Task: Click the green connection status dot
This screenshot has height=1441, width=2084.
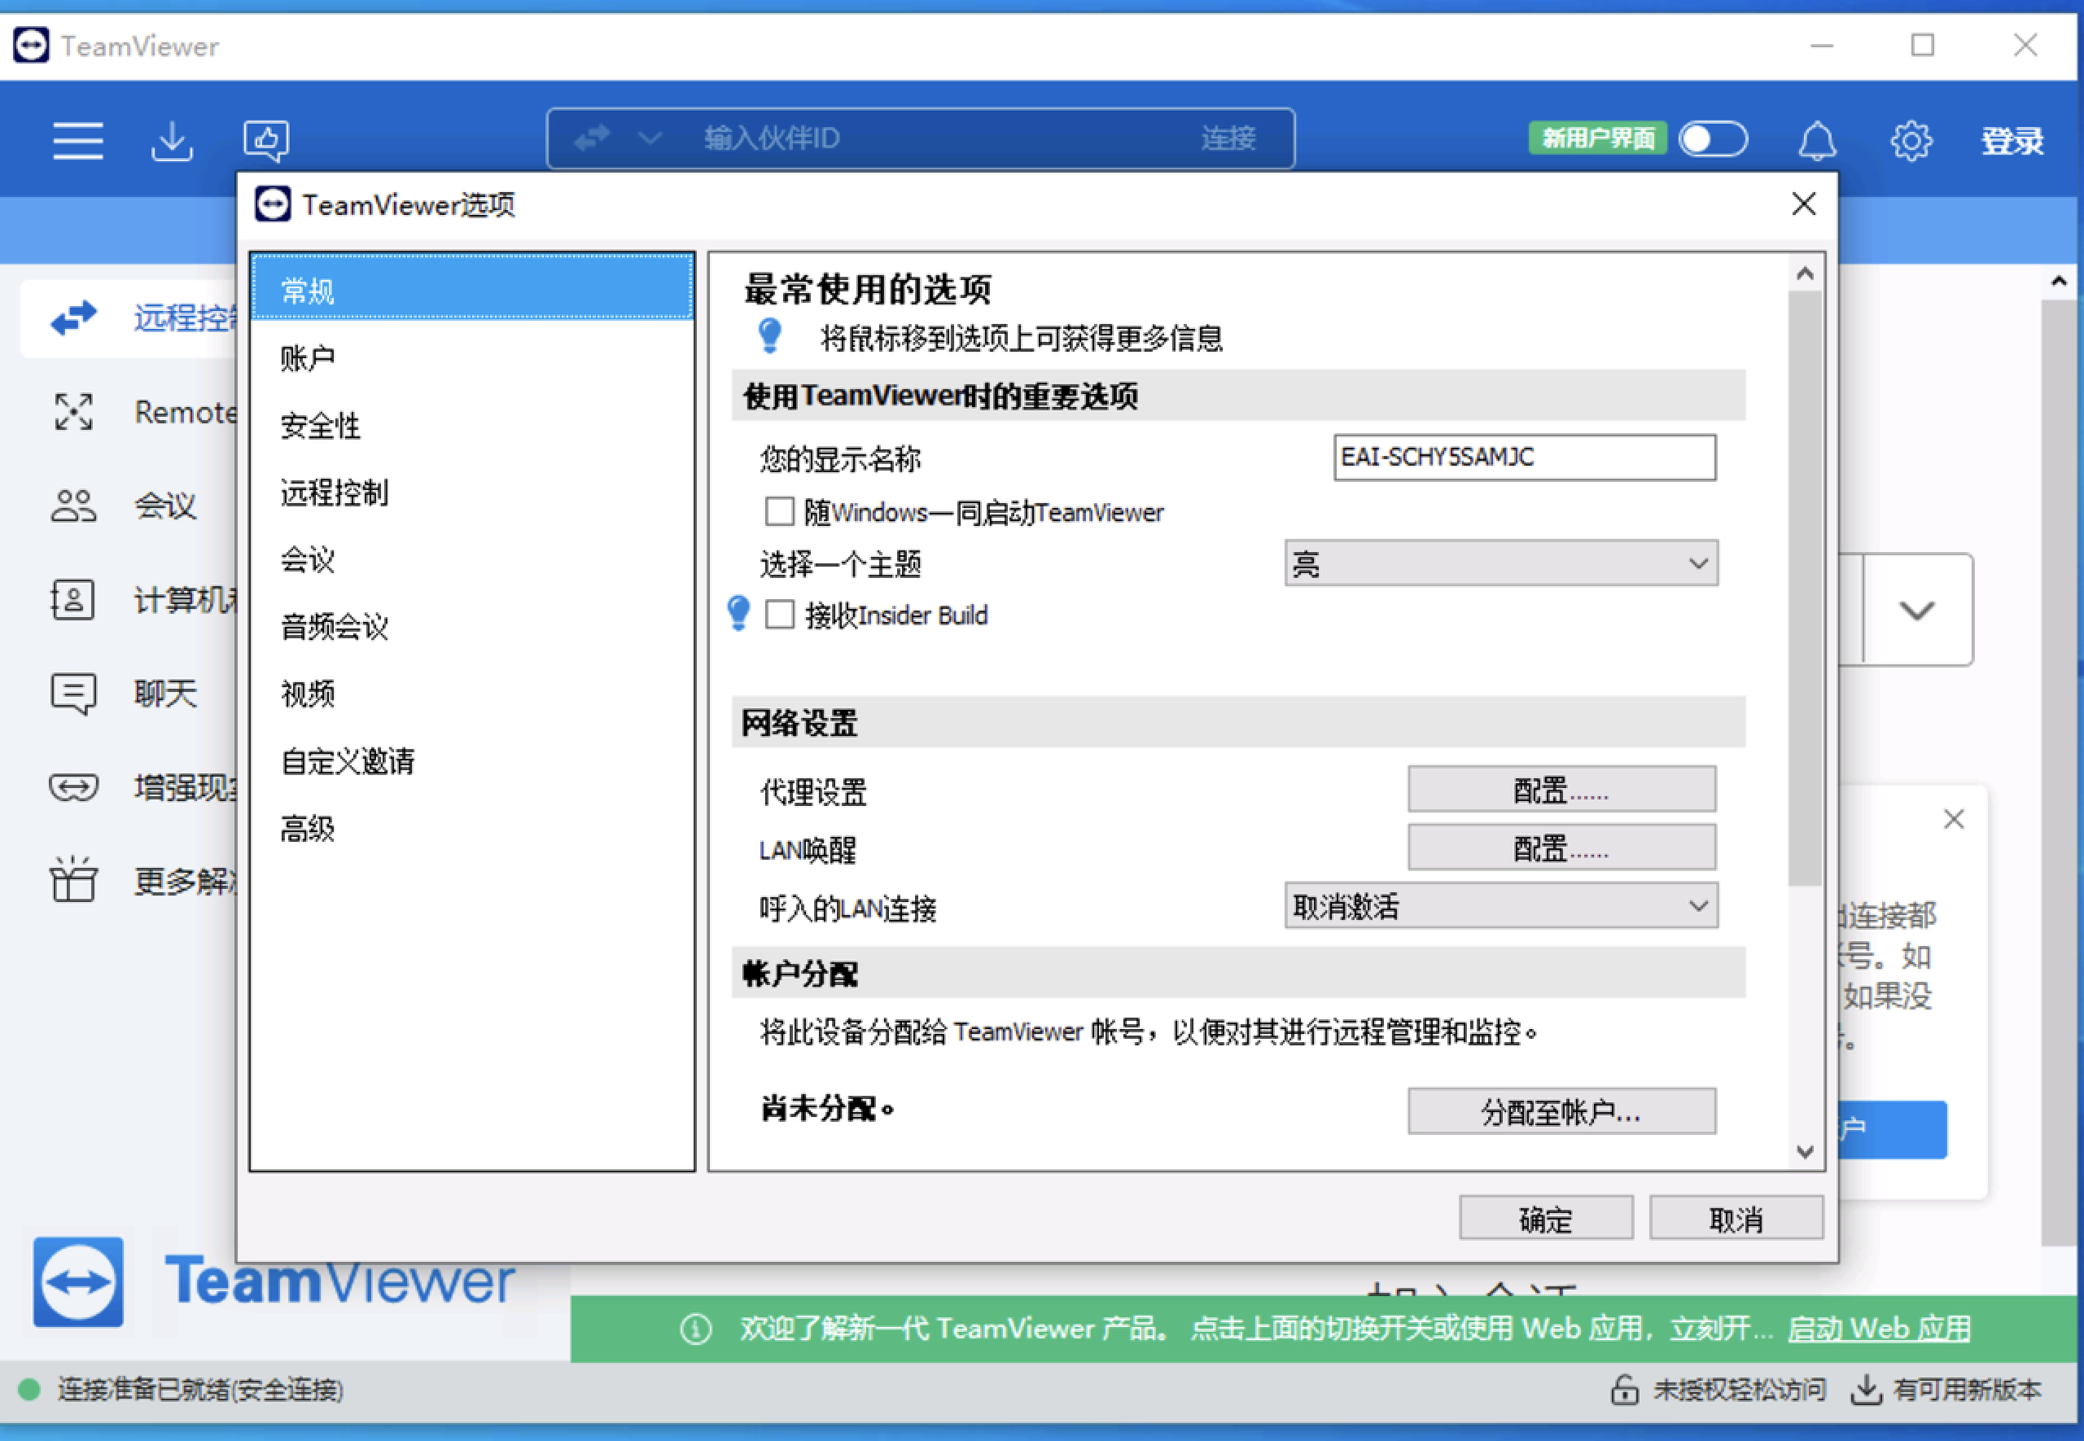Action: pos(30,1390)
